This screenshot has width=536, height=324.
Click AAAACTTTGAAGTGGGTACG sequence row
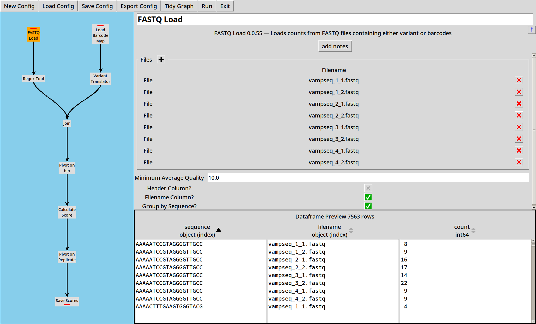pyautogui.click(x=169, y=306)
